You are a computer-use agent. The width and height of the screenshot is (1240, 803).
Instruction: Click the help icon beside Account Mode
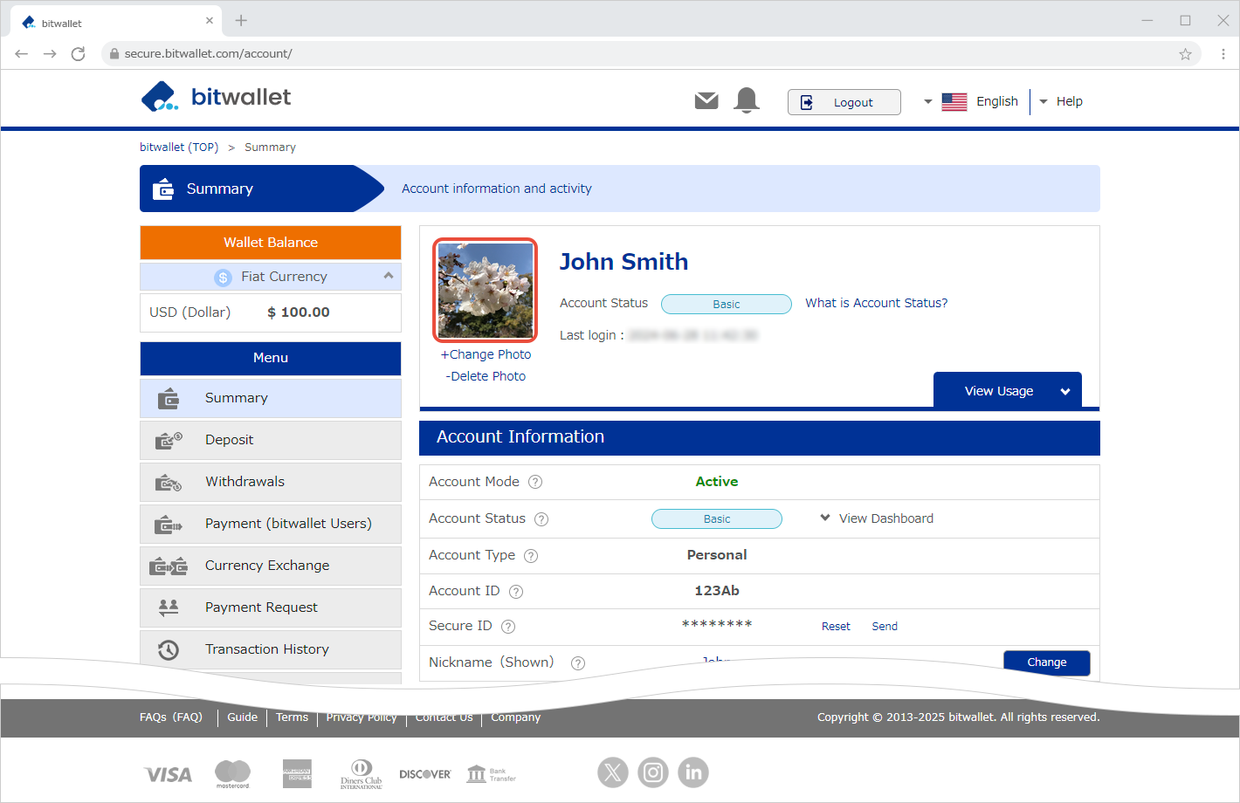[x=535, y=482]
